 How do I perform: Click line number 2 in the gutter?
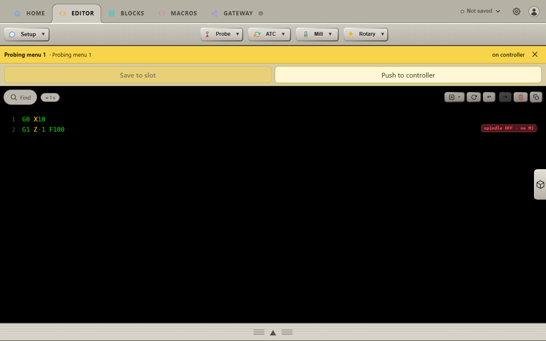pos(13,130)
